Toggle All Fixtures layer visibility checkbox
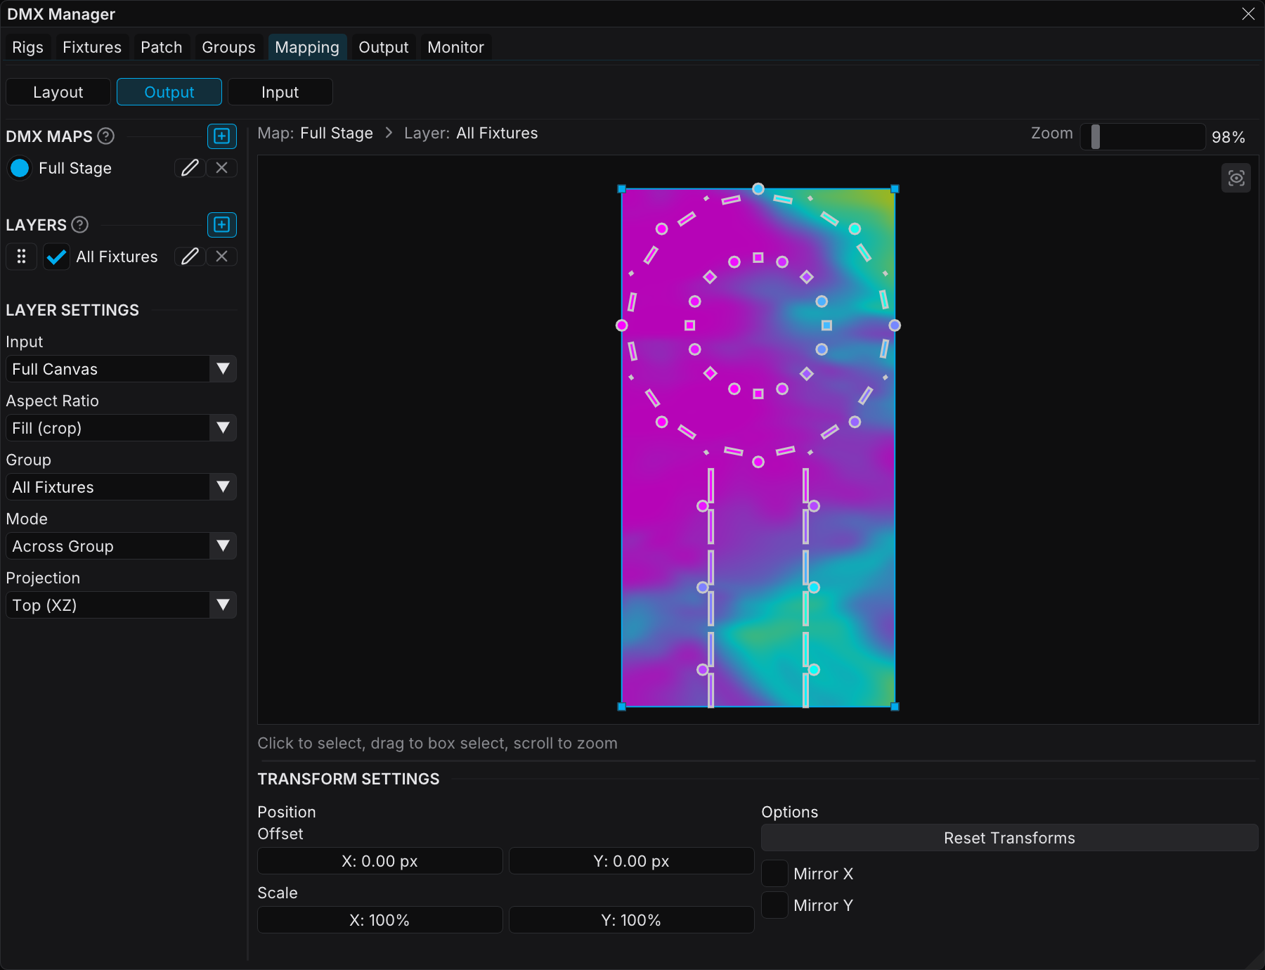 coord(56,257)
